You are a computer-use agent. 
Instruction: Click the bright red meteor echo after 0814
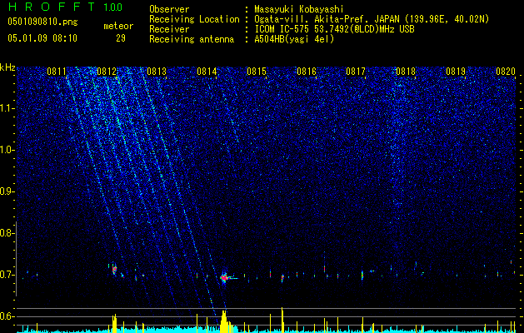pos(224,277)
